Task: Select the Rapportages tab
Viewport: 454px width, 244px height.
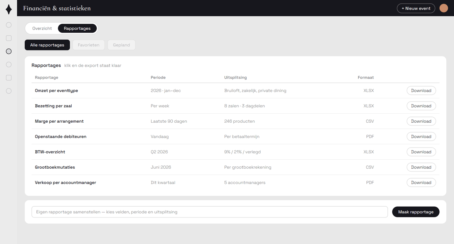Action: [x=77, y=28]
